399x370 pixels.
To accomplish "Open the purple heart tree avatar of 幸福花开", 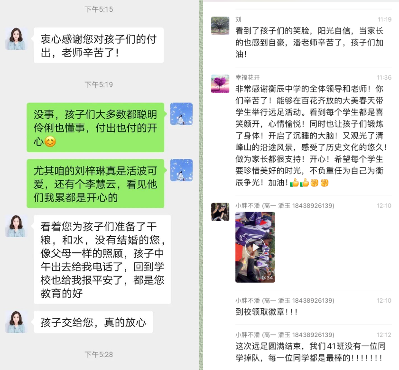I will tap(220, 83).
